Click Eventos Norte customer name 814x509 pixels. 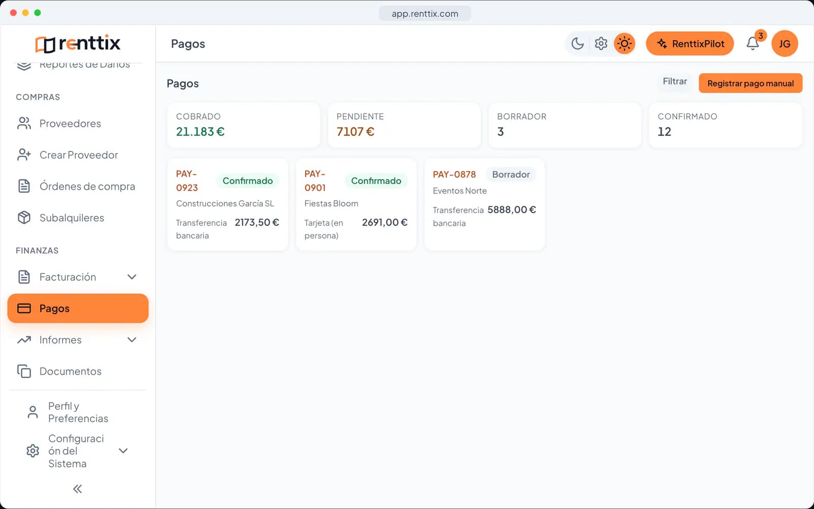[x=460, y=191]
